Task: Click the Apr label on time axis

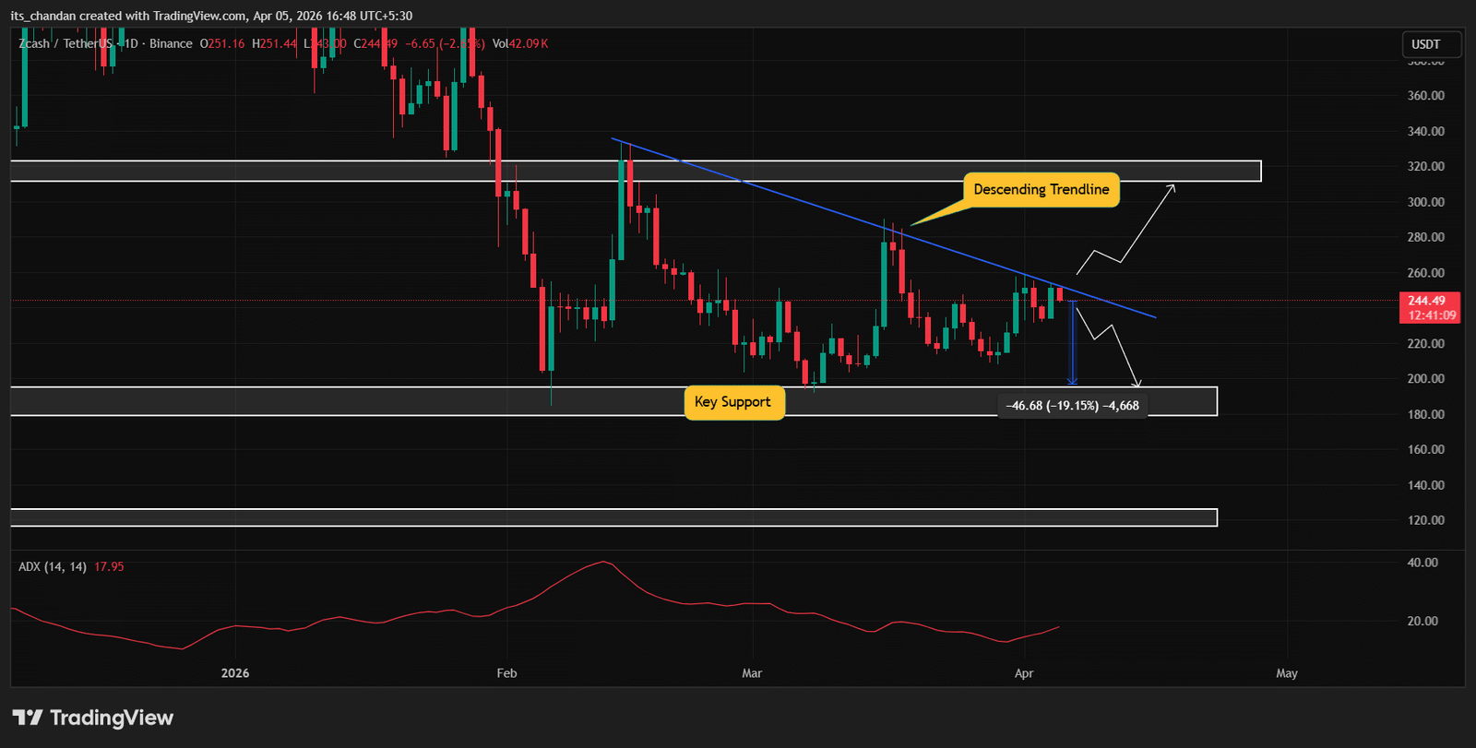Action: 1024,673
